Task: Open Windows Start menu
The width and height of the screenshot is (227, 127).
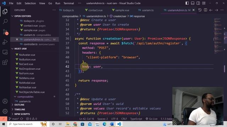Action: coord(4,124)
